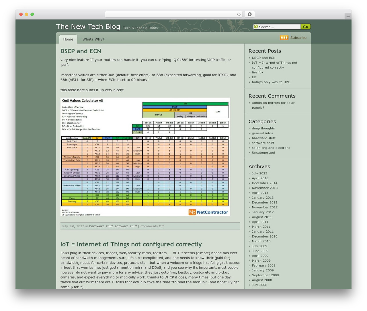Click the green macOS maximize button
Viewport: 367px width, 311px height.
coord(32,14)
